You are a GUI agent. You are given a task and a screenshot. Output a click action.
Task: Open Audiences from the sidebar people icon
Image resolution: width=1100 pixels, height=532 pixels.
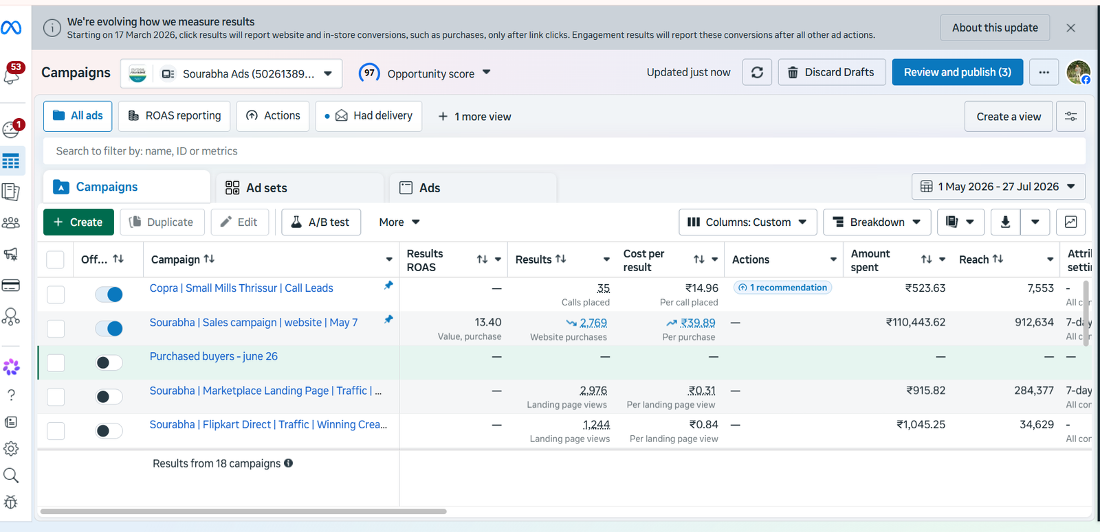point(11,222)
